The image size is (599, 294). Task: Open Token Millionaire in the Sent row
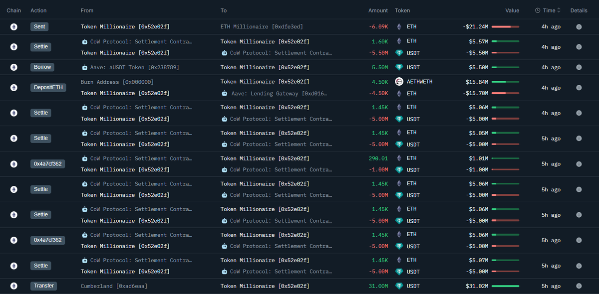(x=125, y=27)
